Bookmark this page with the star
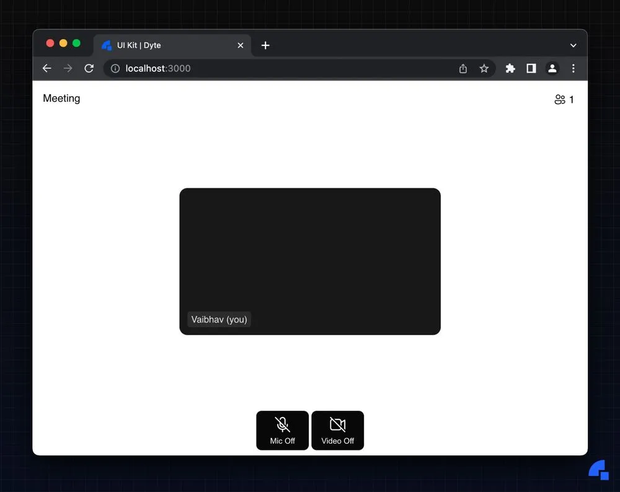Image resolution: width=620 pixels, height=492 pixels. pyautogui.click(x=484, y=68)
